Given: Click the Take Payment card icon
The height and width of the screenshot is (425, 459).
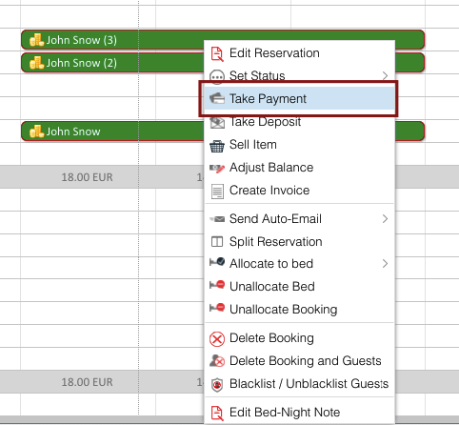Looking at the screenshot, I should (217, 98).
